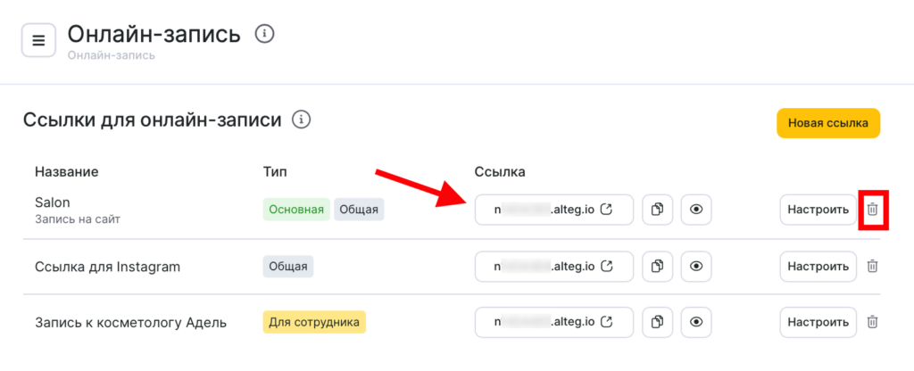Delete the Ссылка для Instagram row
914x371 pixels.
tap(873, 266)
